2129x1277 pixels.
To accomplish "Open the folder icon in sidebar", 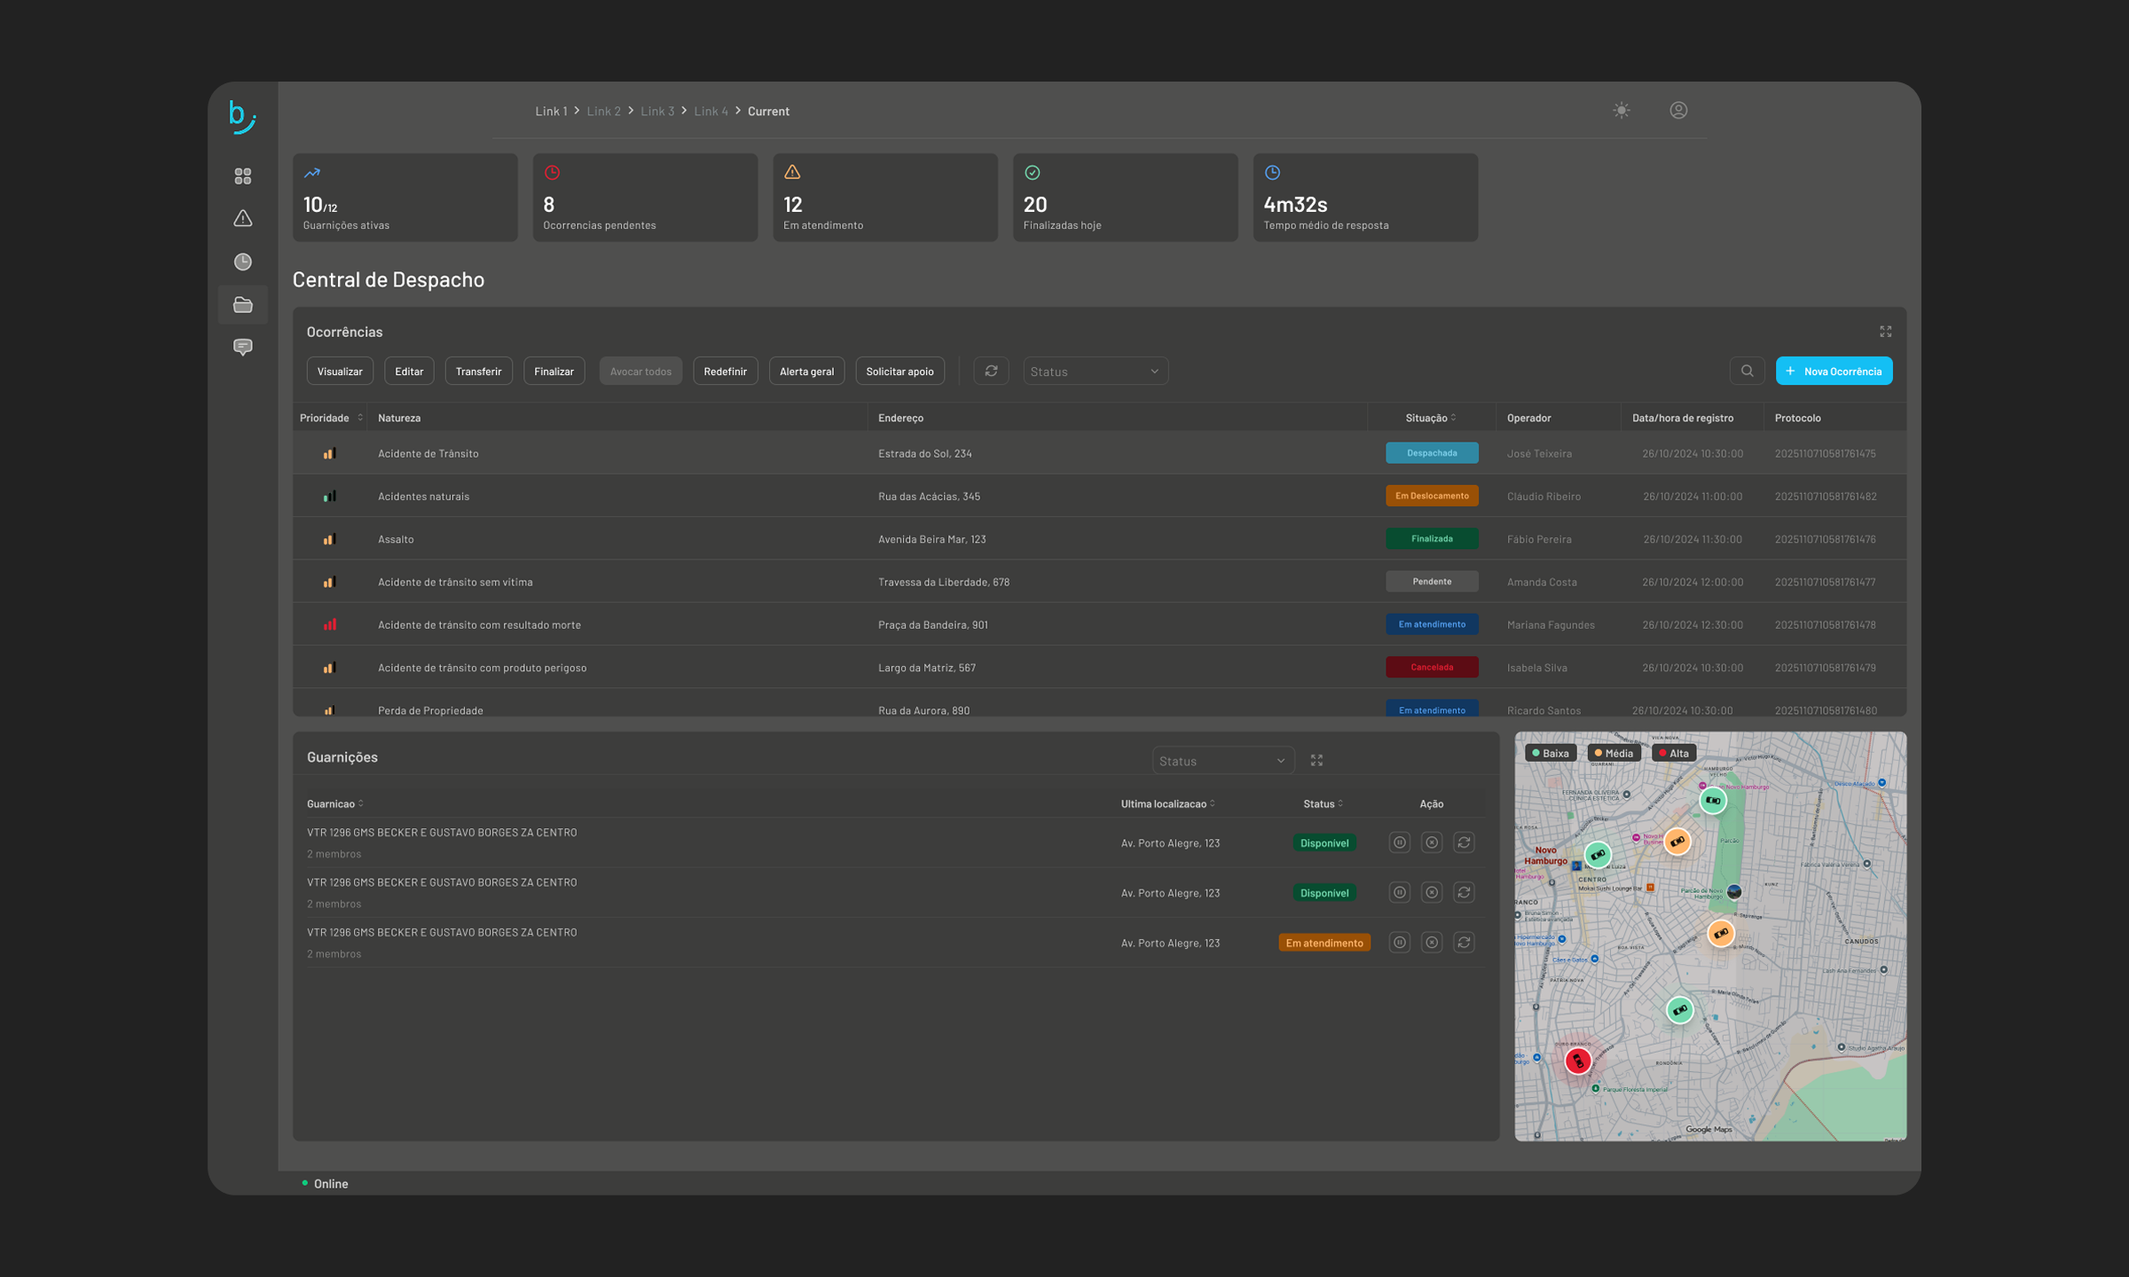I will point(242,304).
